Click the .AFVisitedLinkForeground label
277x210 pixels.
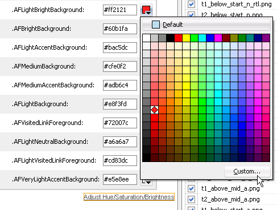click(x=47, y=123)
